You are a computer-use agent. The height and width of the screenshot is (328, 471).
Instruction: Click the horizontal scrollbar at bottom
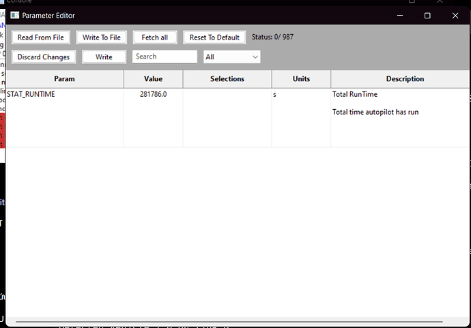229,321
